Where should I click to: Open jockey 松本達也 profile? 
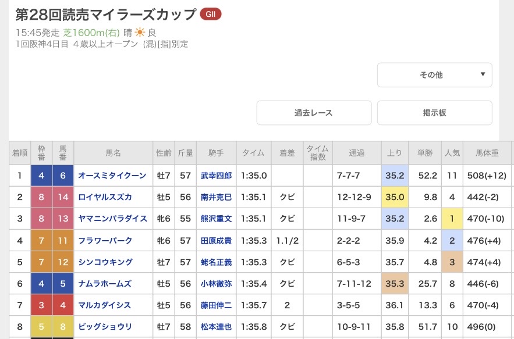click(216, 326)
